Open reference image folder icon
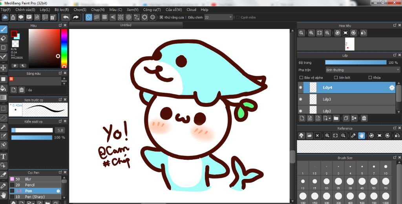402x204 pixels. pyautogui.click(x=309, y=135)
